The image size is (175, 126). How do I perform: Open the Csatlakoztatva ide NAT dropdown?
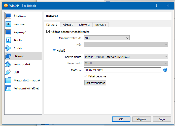(107, 38)
